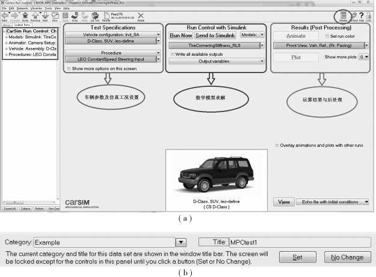This screenshot has width=376, height=277.
Task: Open the Lib Tool icon
Action: point(95,16)
